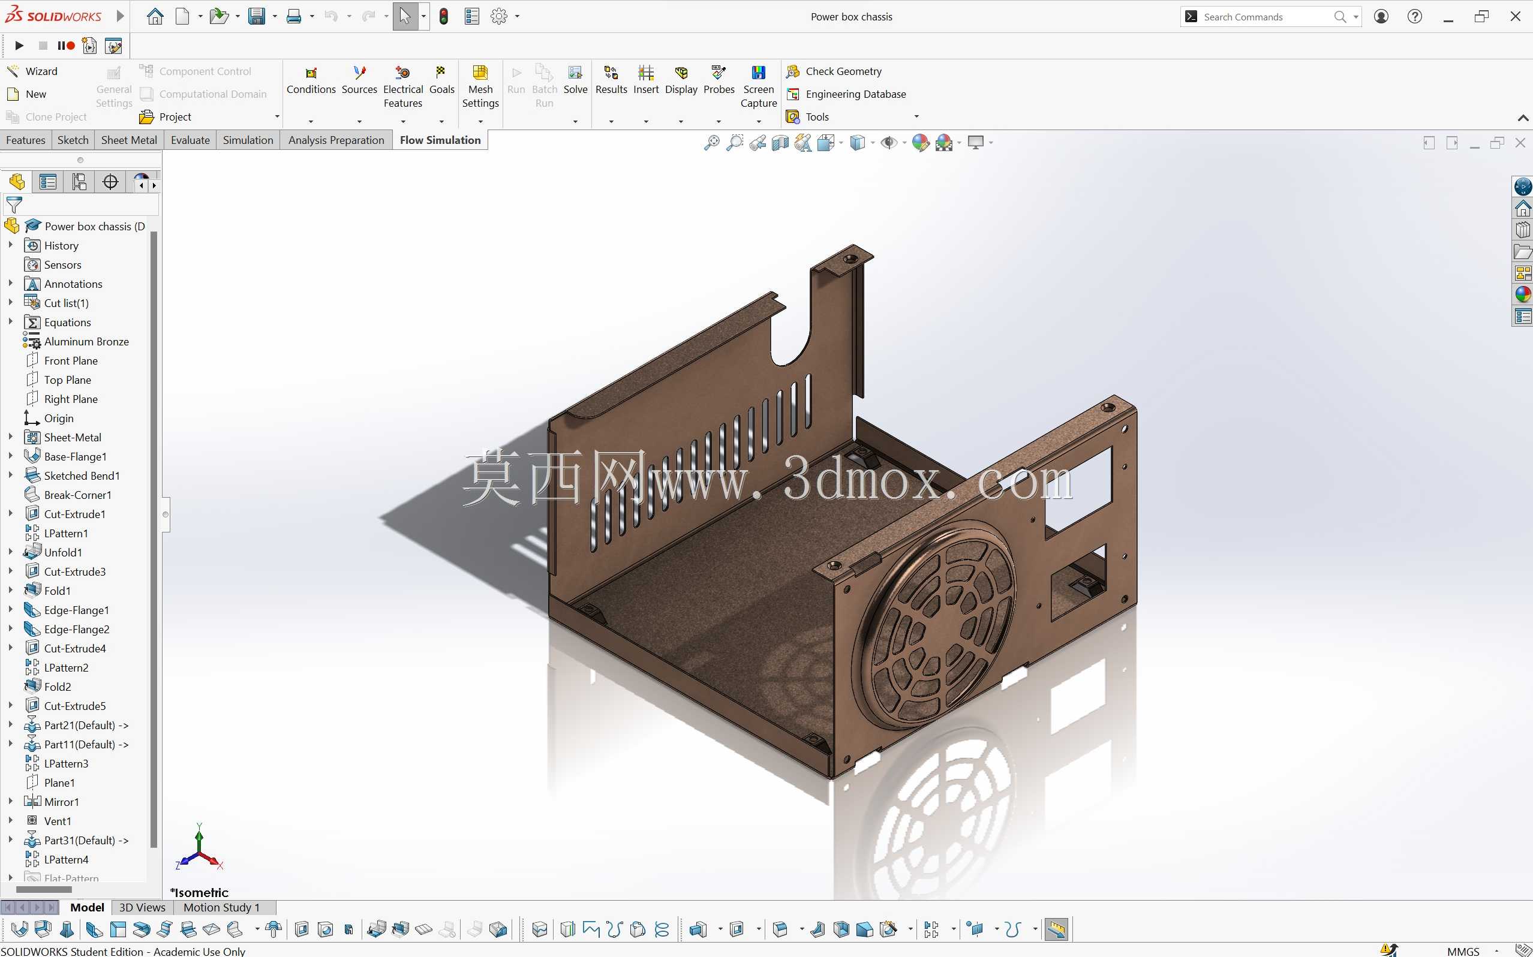Click the Zoom to Fit icon

pos(711,143)
